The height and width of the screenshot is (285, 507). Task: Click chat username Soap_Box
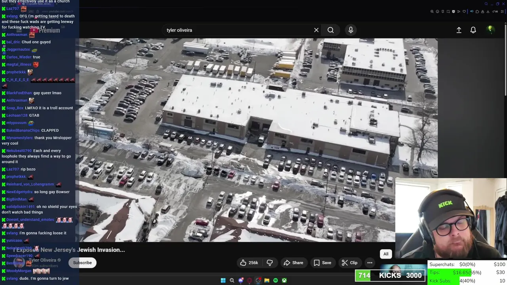point(15,108)
